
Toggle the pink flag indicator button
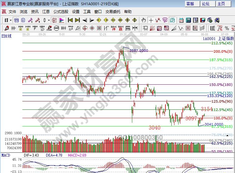(x=62, y=20)
